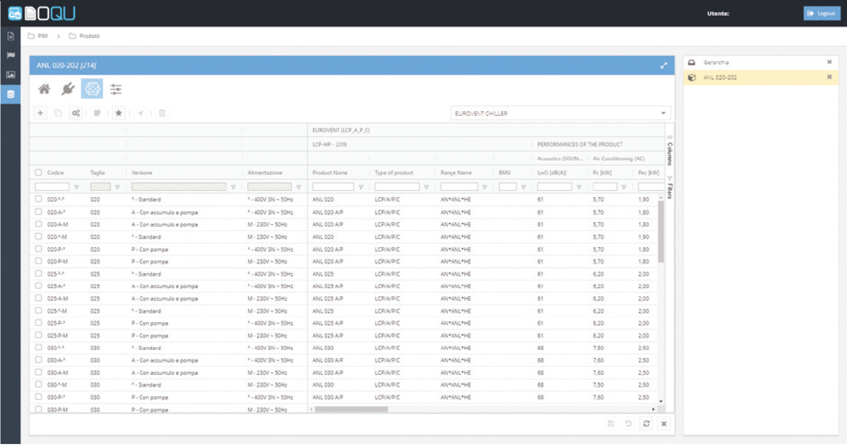Click the Logout button
Image resolution: width=847 pixels, height=445 pixels.
[x=822, y=13]
